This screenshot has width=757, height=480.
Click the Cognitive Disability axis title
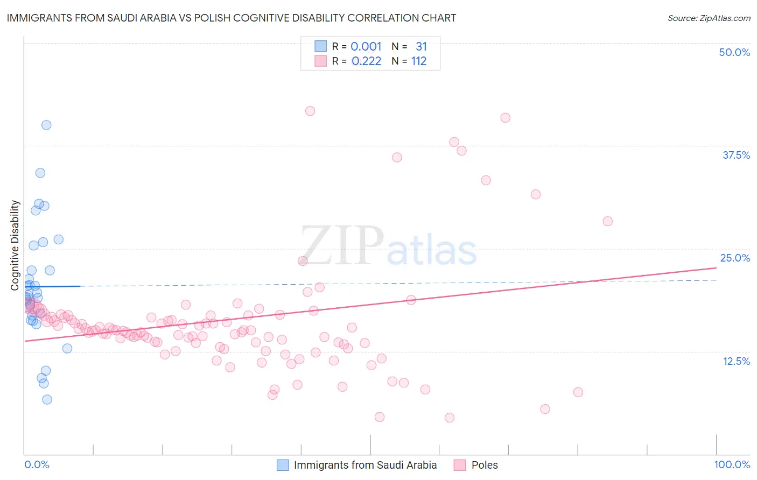pyautogui.click(x=15, y=245)
